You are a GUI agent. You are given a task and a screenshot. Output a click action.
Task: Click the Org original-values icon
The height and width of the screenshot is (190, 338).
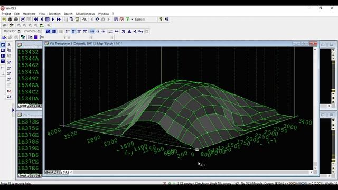click(140, 31)
